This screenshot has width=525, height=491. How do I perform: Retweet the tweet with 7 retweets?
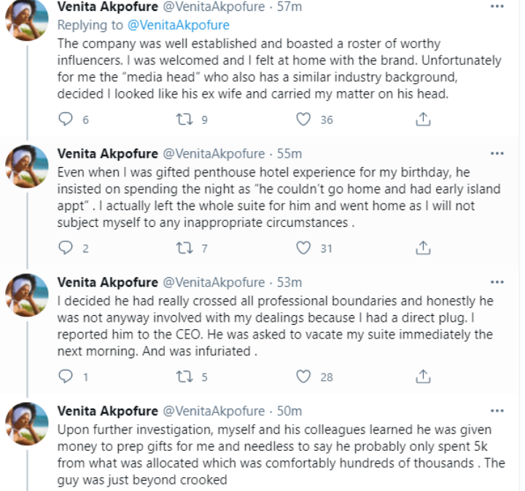point(185,248)
